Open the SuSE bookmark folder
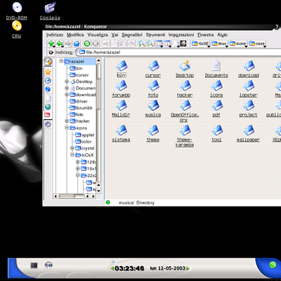Viewport: 281px width, 281px height. [x=200, y=44]
